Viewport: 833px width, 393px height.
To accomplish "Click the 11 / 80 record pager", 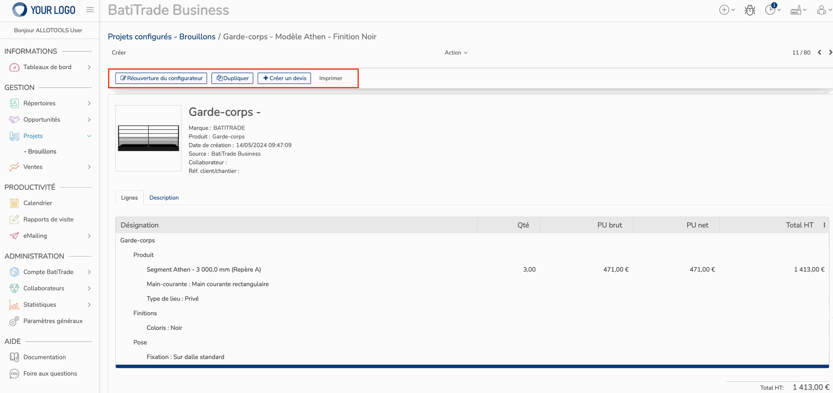I will click(x=801, y=52).
